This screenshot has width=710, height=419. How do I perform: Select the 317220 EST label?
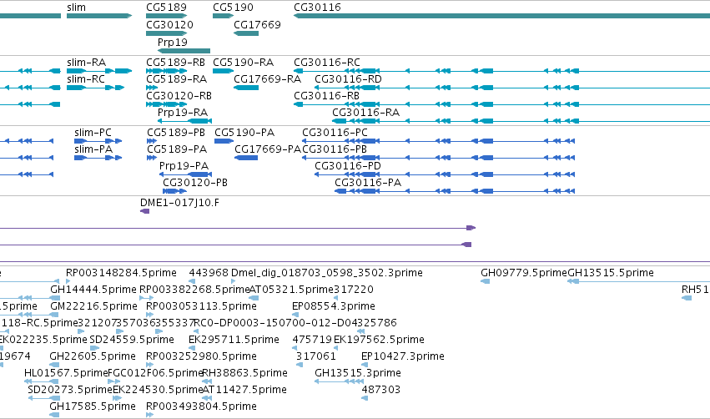(x=354, y=290)
